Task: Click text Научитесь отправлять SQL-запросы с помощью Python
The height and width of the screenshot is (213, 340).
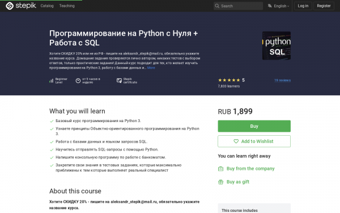Action: coord(107,149)
